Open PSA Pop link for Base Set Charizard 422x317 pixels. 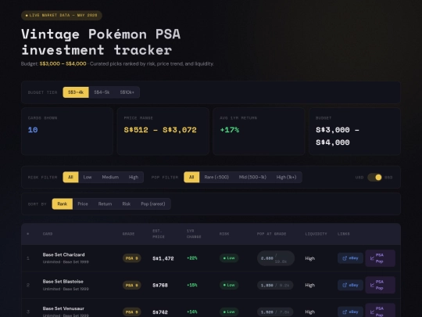(380, 258)
